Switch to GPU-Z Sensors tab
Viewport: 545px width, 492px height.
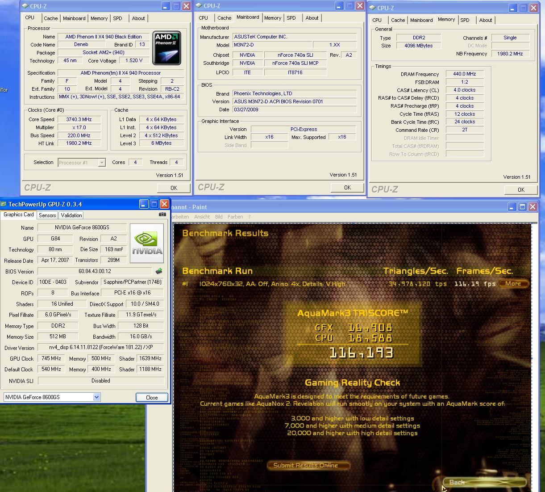[47, 215]
